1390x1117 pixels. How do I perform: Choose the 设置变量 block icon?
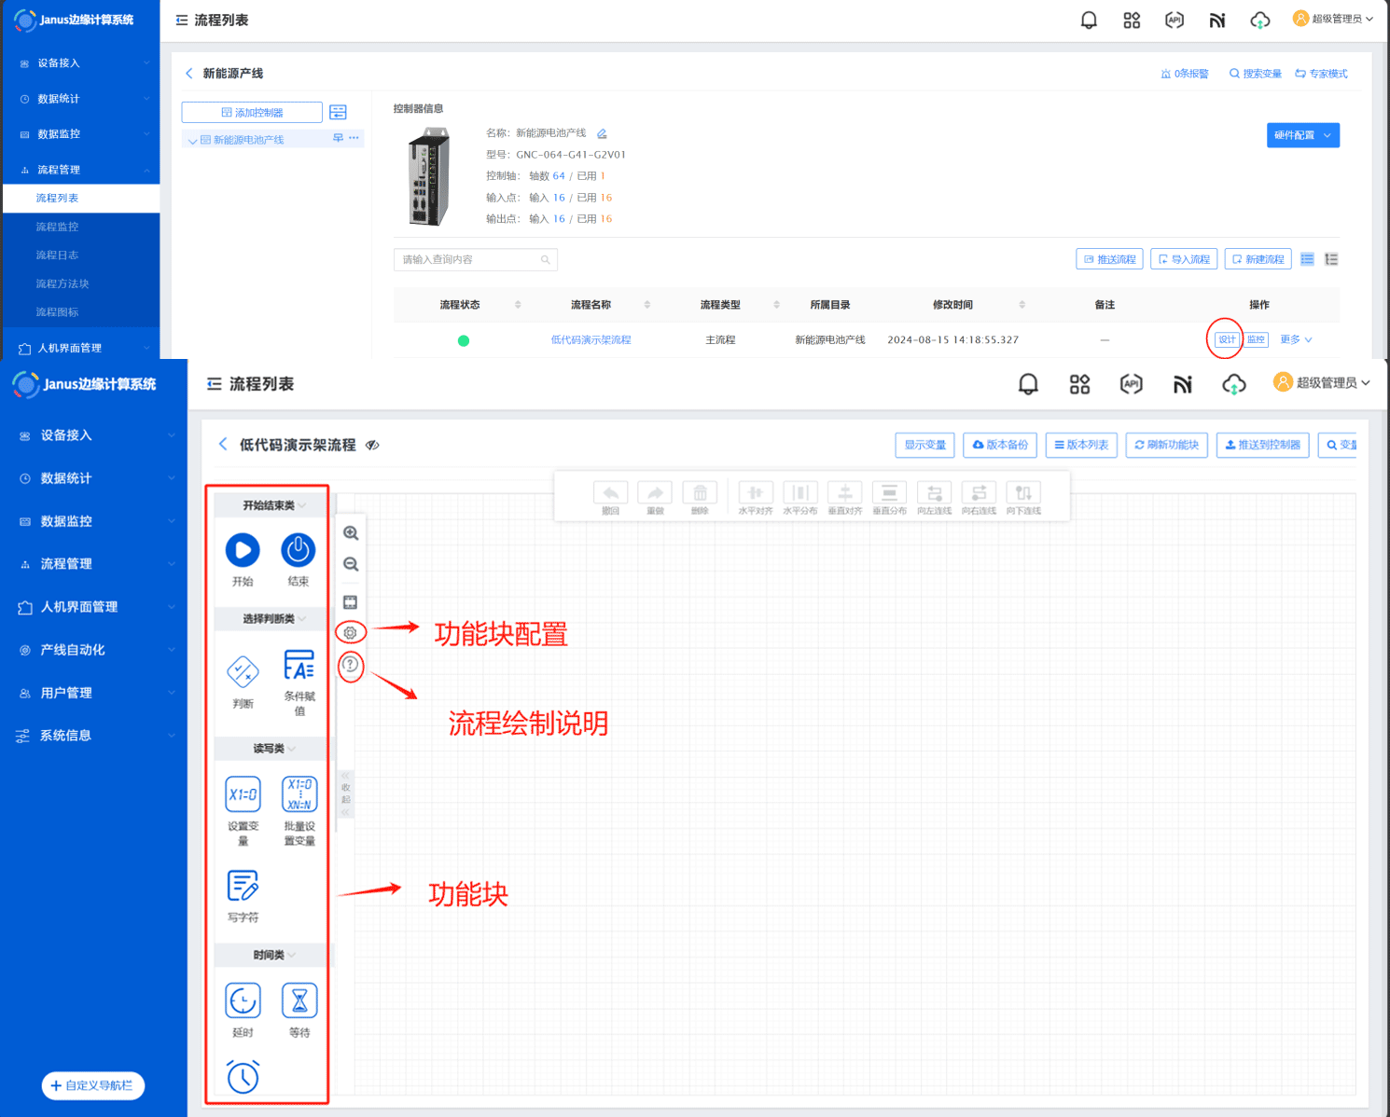tap(243, 794)
